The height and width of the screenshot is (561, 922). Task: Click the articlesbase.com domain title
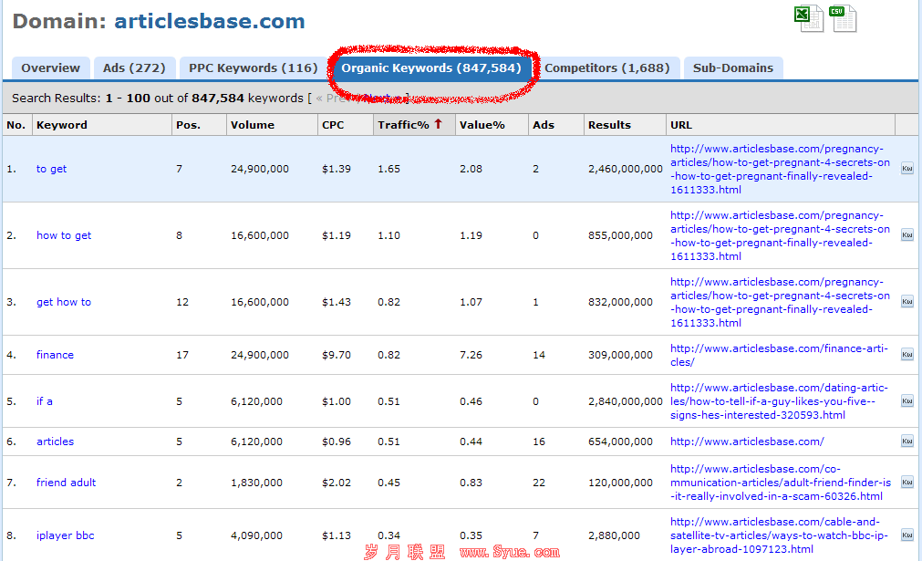209,21
